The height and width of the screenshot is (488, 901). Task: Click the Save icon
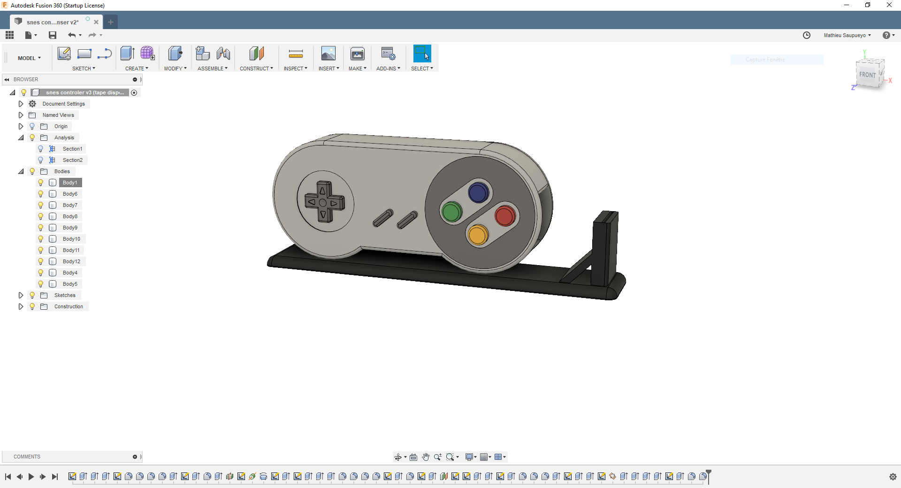(x=53, y=35)
